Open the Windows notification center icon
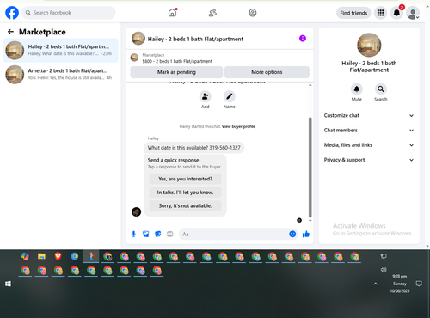Image resolution: width=430 pixels, height=318 pixels. pos(419,284)
